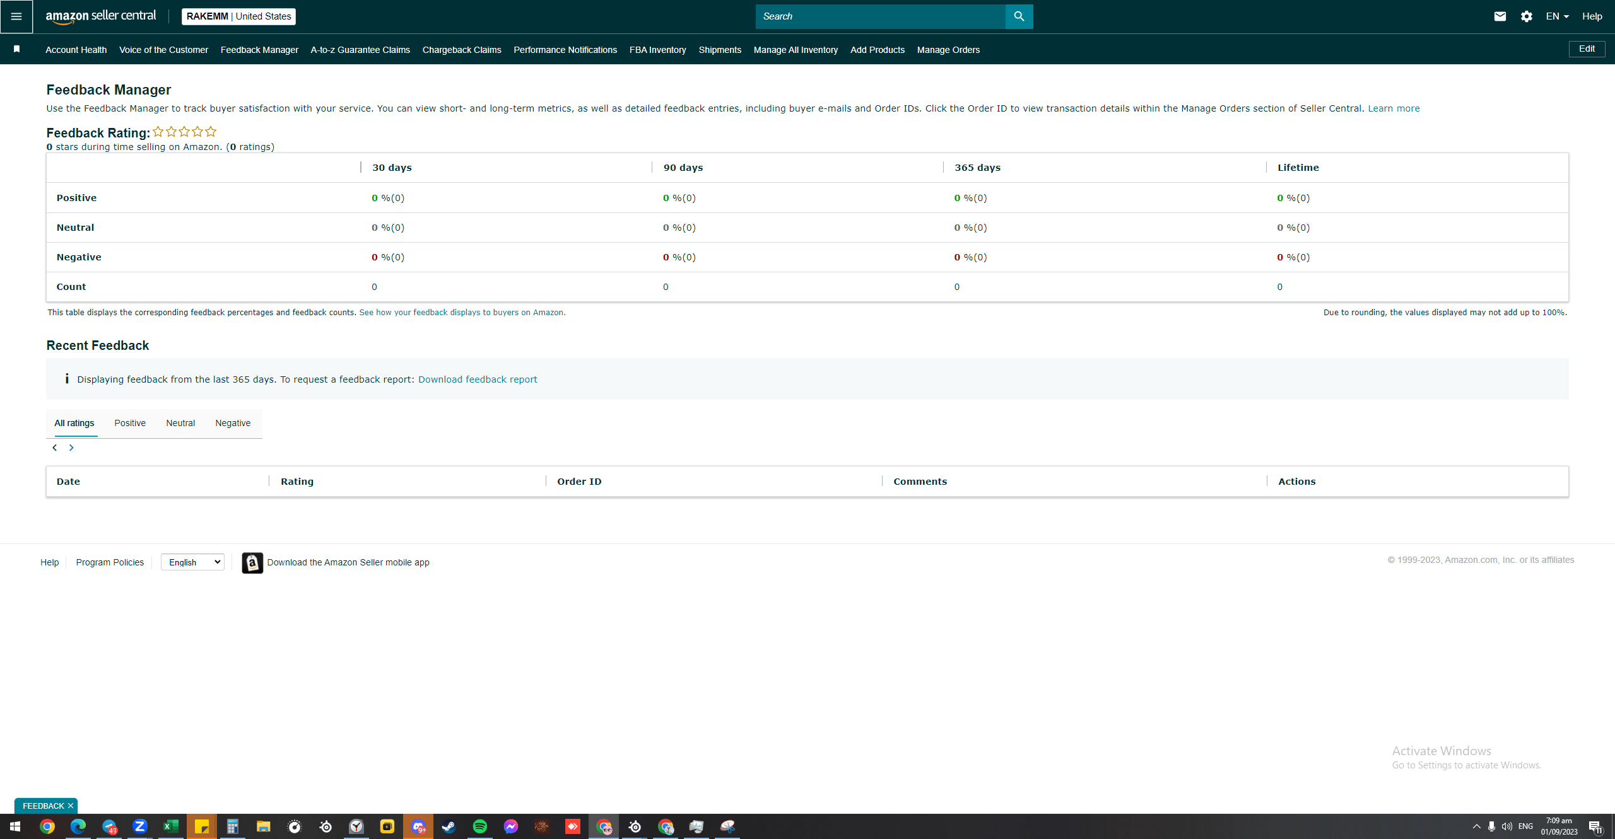This screenshot has width=1615, height=839.
Task: Open Telegram with the 49 badge
Action: tap(109, 826)
